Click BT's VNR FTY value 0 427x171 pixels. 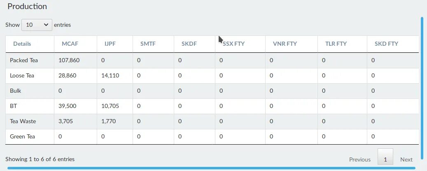(x=271, y=106)
